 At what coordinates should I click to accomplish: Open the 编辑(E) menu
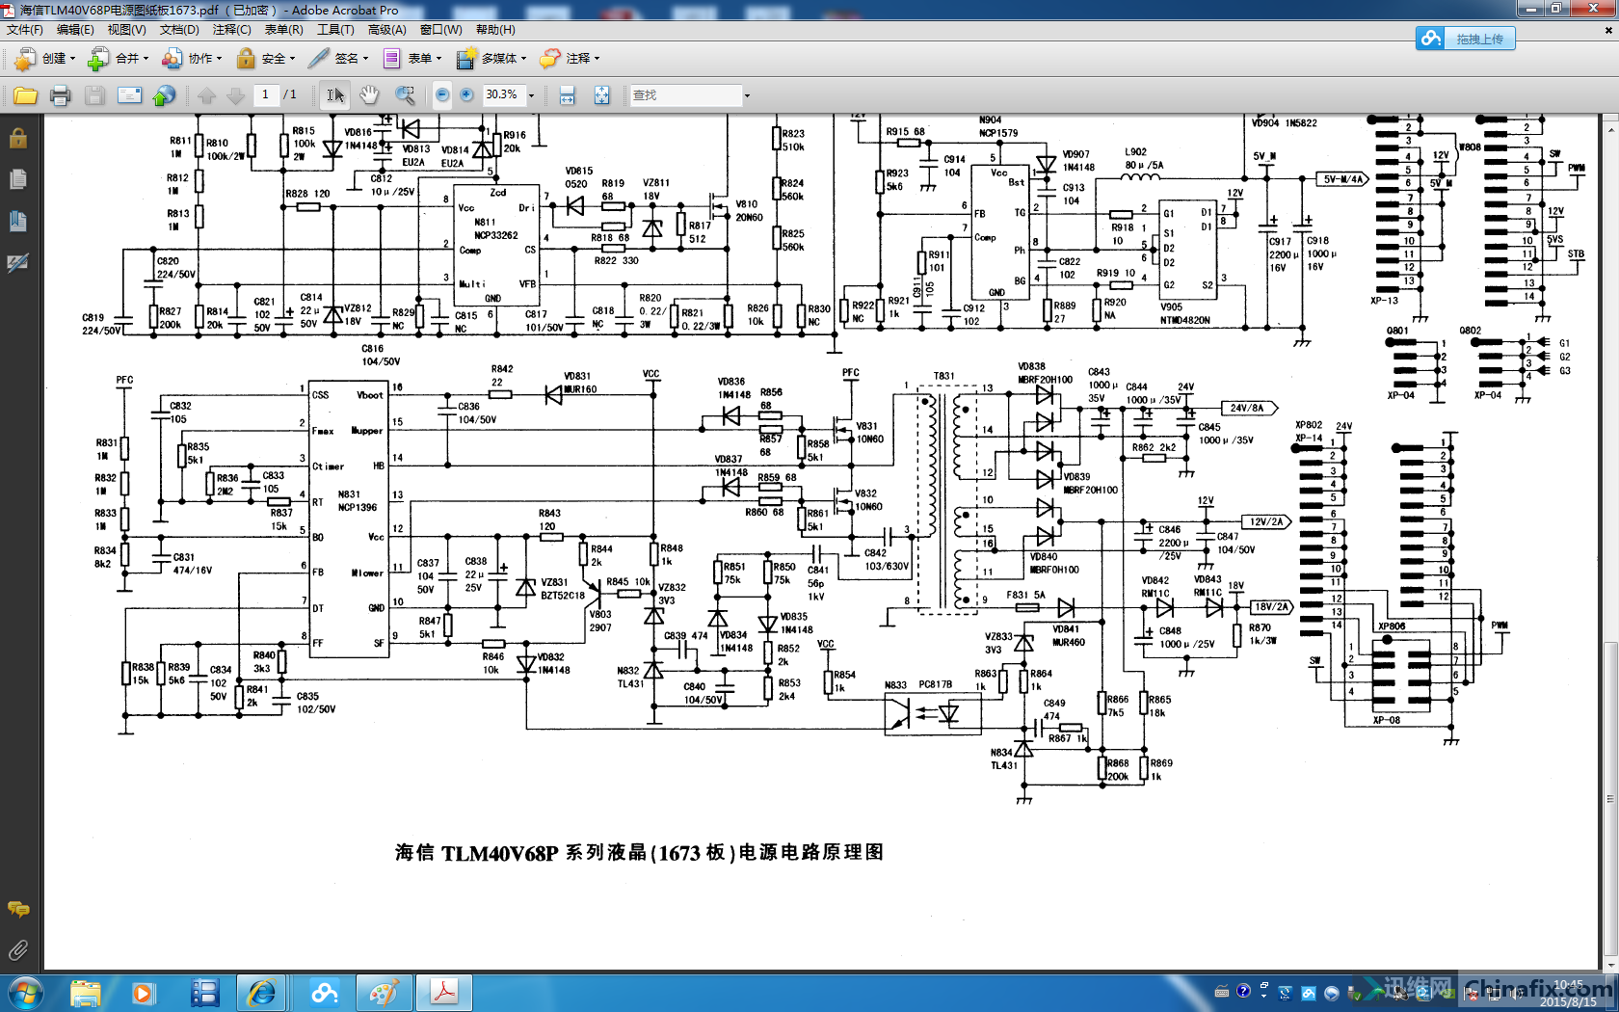(75, 30)
